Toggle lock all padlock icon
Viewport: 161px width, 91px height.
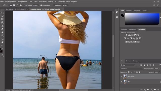tap(140, 72)
